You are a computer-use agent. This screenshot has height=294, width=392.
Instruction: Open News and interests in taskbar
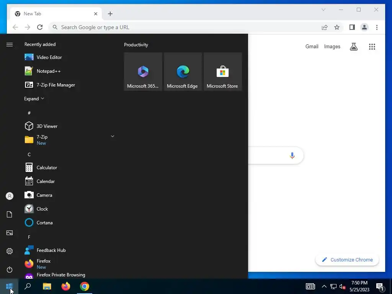click(310, 286)
